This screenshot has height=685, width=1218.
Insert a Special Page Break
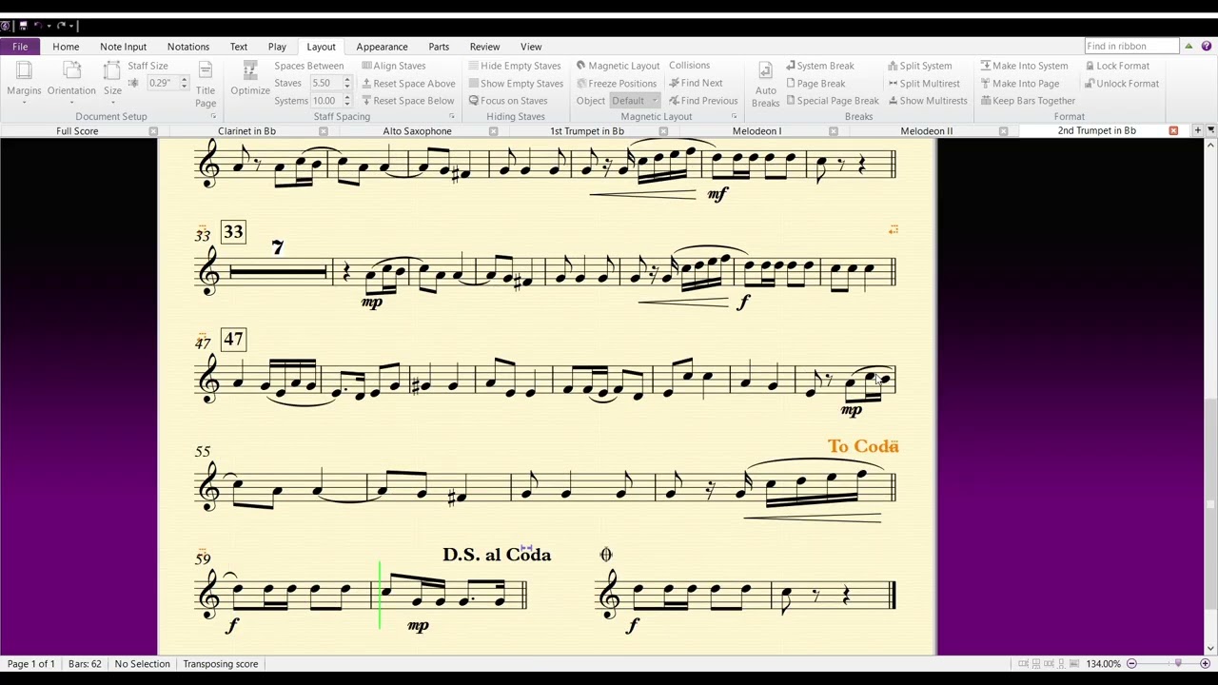[832, 101]
